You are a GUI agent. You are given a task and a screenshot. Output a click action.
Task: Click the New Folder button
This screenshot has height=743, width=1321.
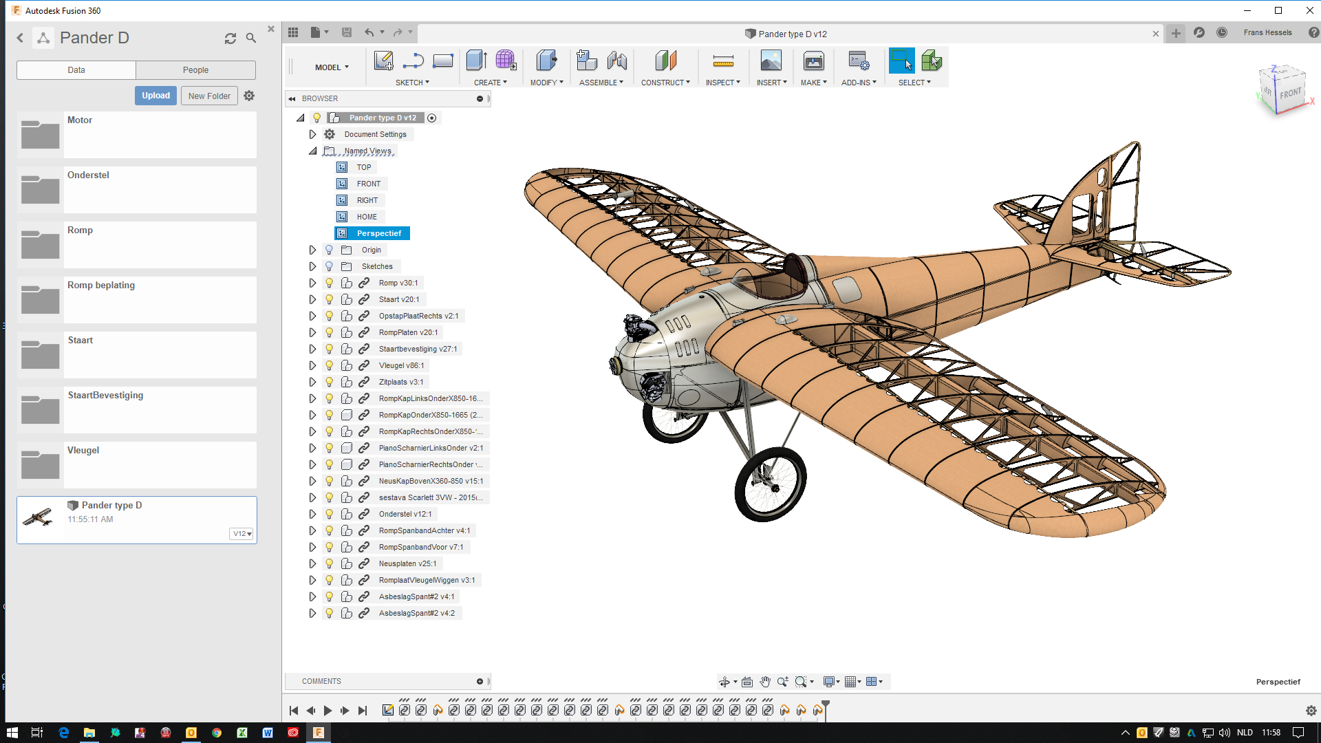point(209,96)
